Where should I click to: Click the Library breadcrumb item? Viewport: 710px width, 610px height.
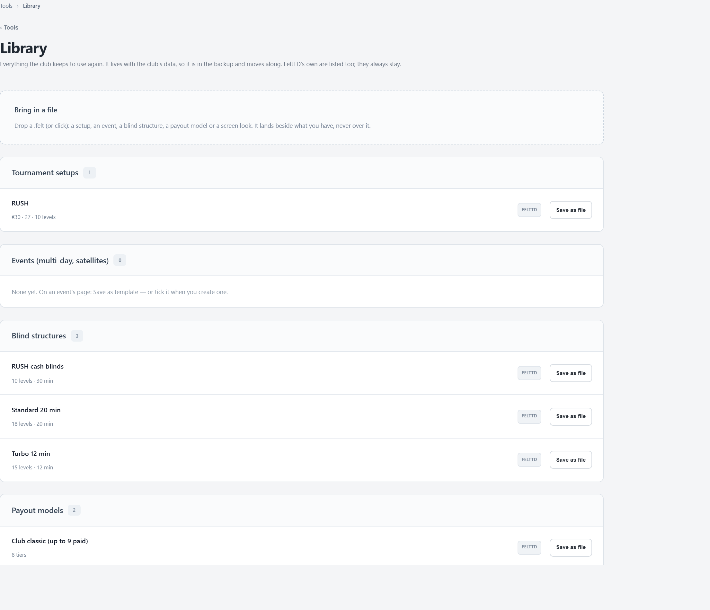[x=31, y=6]
